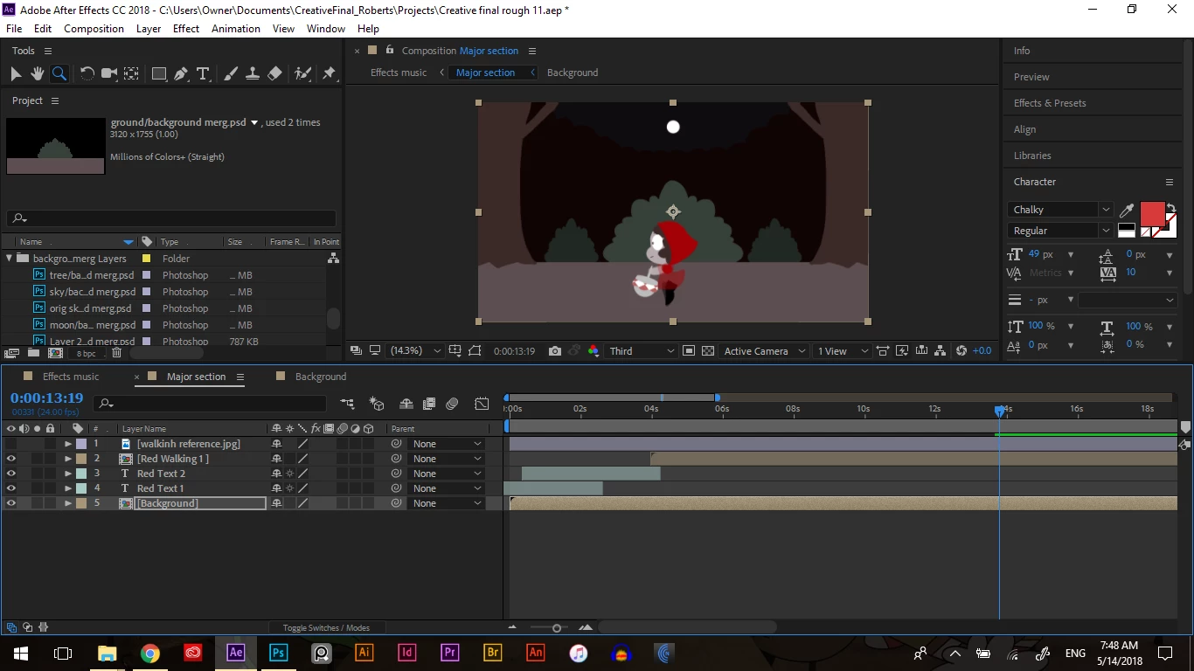Viewport: 1194px width, 671px height.
Task: Select the Hand tool
Action: (x=38, y=74)
